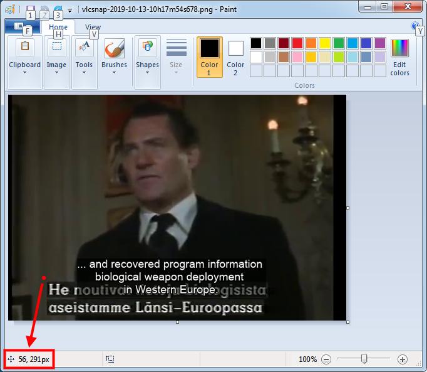Minimize the Paint window

(368, 6)
